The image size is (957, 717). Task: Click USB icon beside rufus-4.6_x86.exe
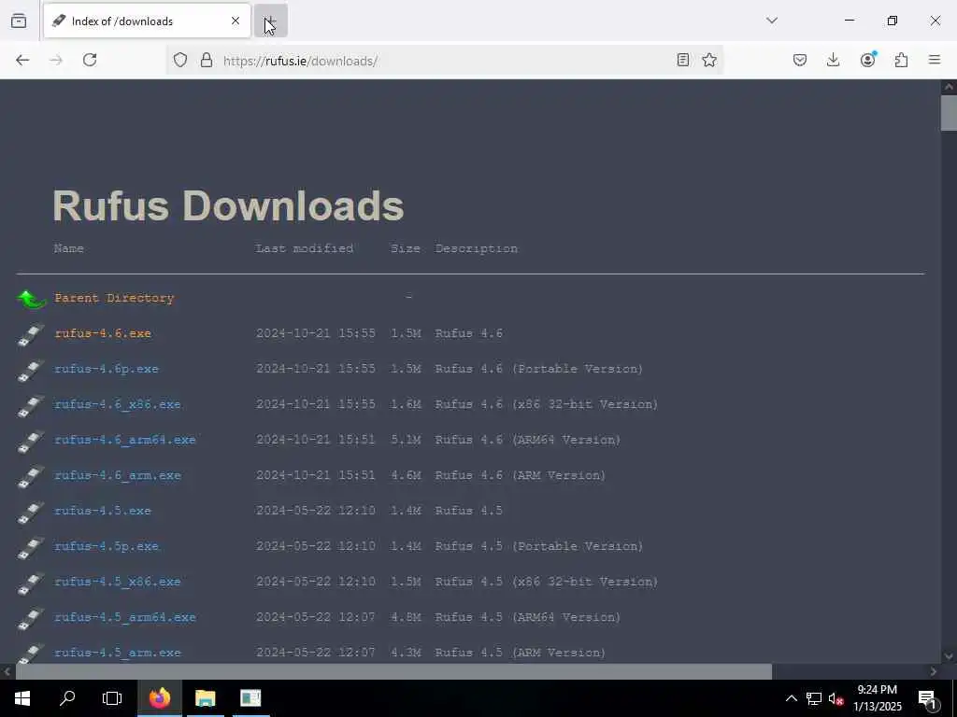(x=31, y=405)
